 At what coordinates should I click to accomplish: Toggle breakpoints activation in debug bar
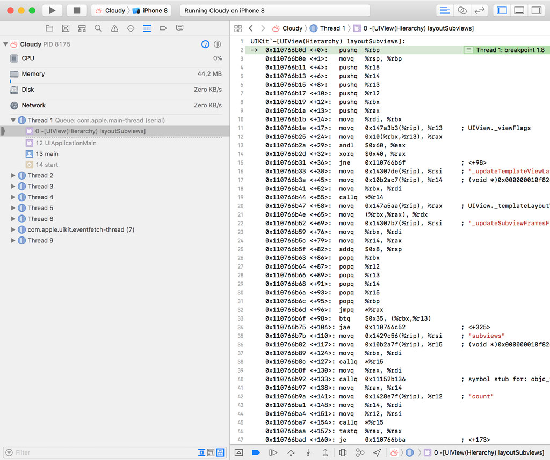coord(256,452)
